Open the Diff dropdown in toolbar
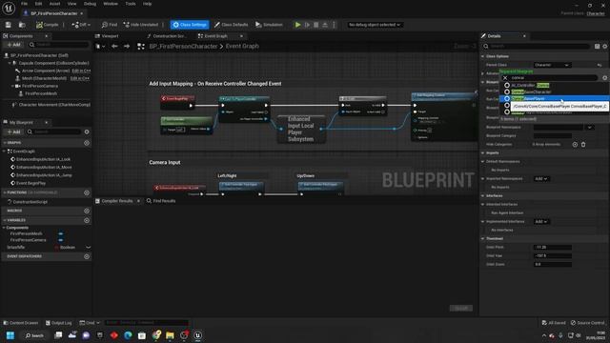 (x=81, y=25)
